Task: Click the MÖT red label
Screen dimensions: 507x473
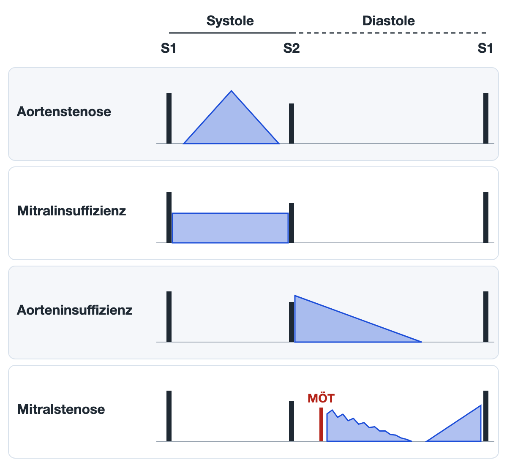Action: click(x=321, y=398)
